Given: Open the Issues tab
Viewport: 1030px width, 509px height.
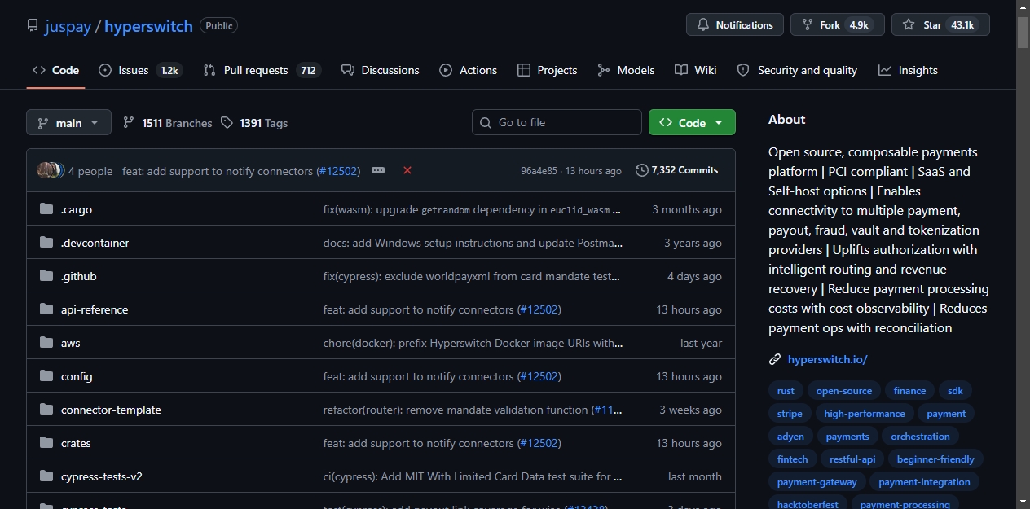Looking at the screenshot, I should [140, 70].
